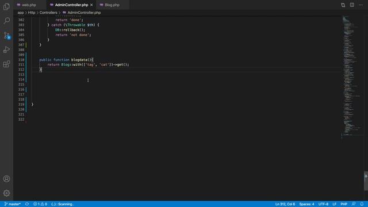Close the AdminController.php tab
Viewport: 368px width, 207px height.
point(91,5)
